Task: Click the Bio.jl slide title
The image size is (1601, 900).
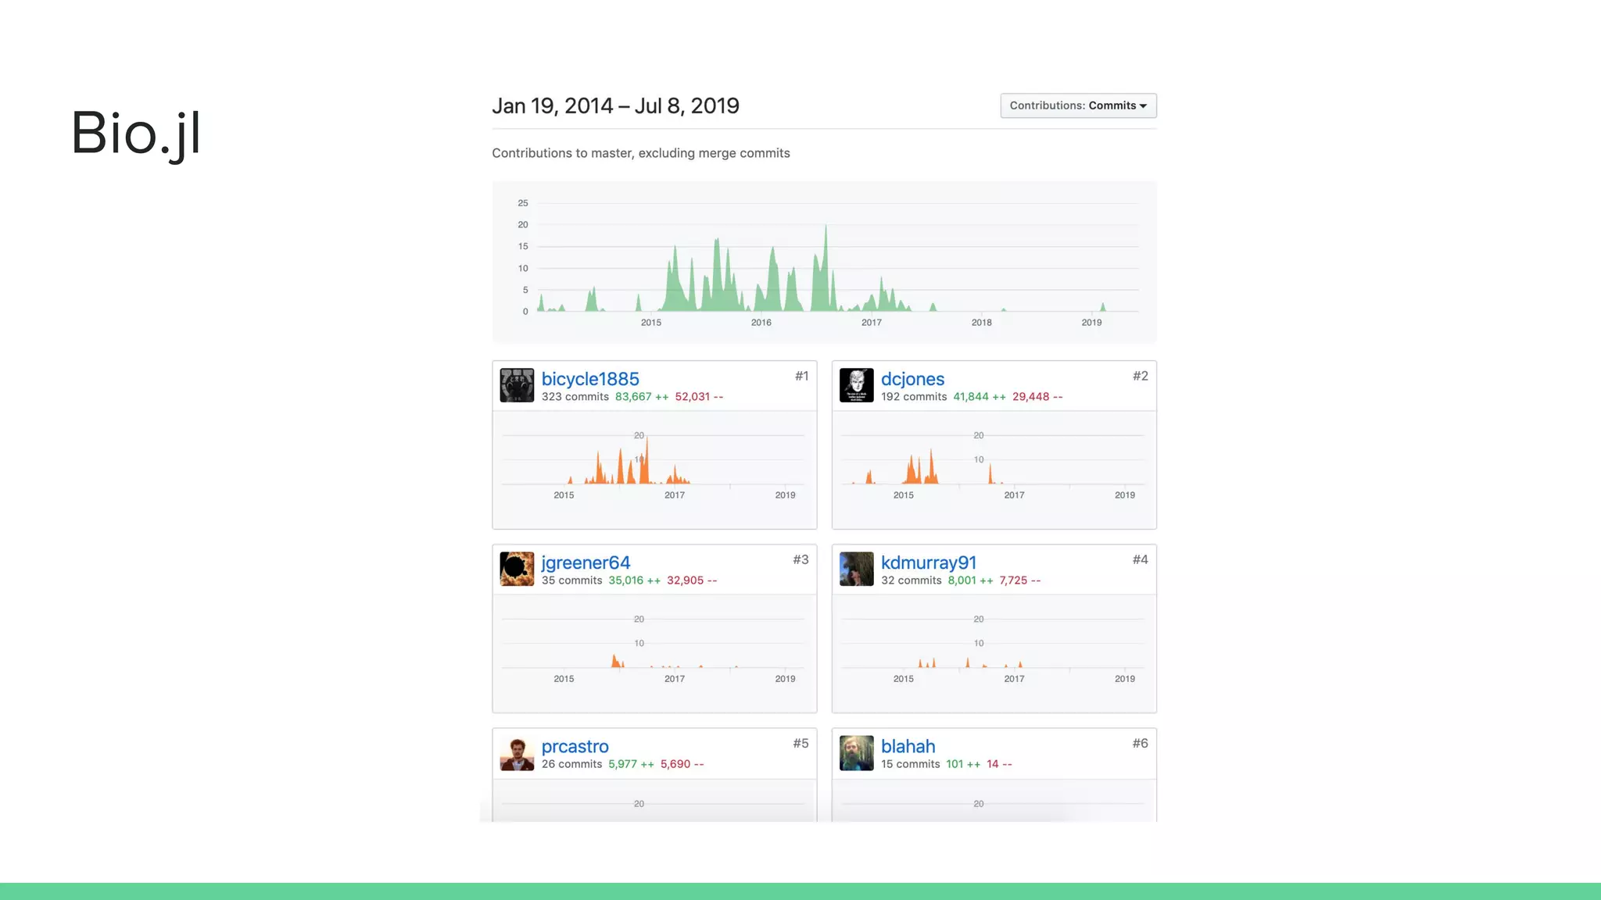Action: pos(136,133)
